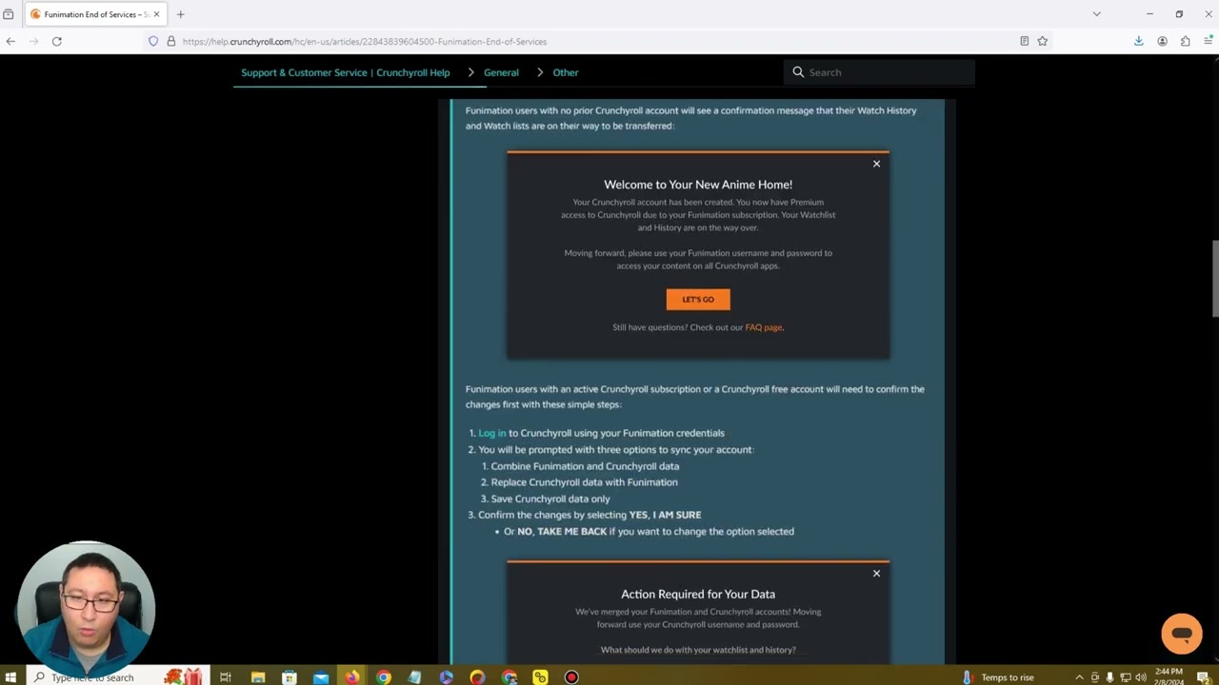Click 'Combine Funimation and Crunchyroll data' text
The image size is (1219, 685).
point(585,466)
